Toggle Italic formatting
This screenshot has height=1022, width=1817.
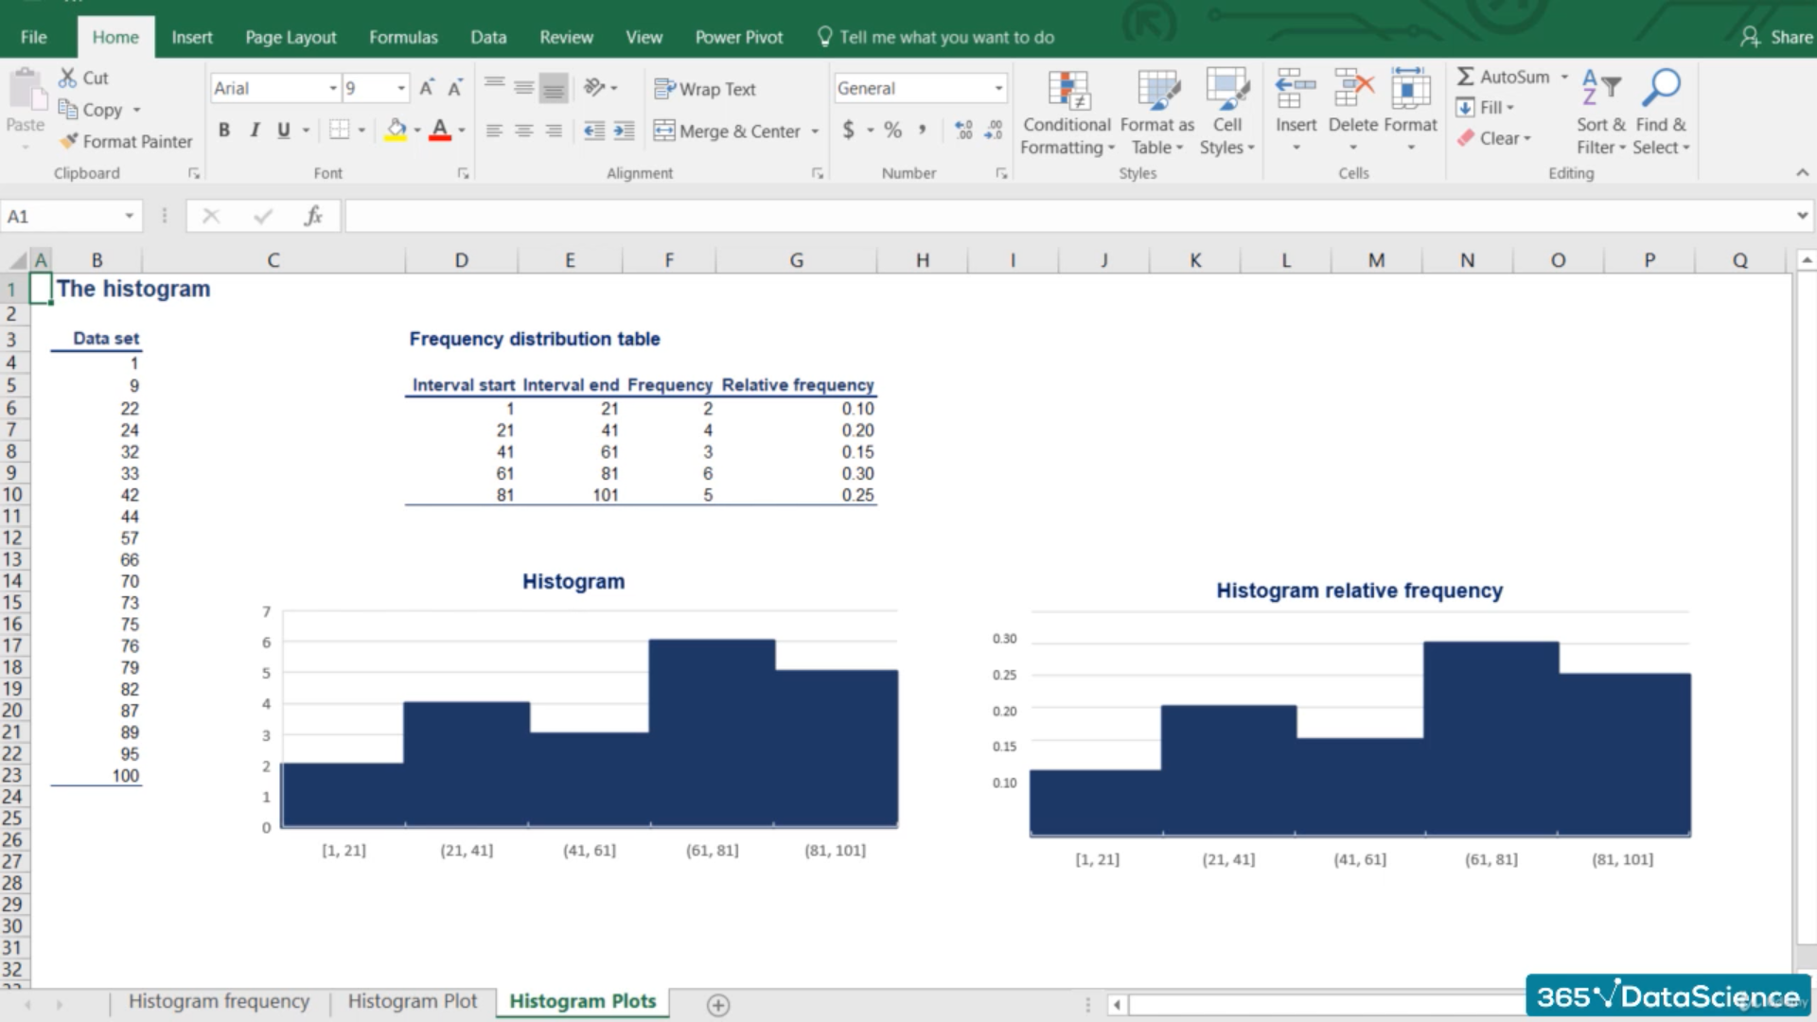(254, 131)
